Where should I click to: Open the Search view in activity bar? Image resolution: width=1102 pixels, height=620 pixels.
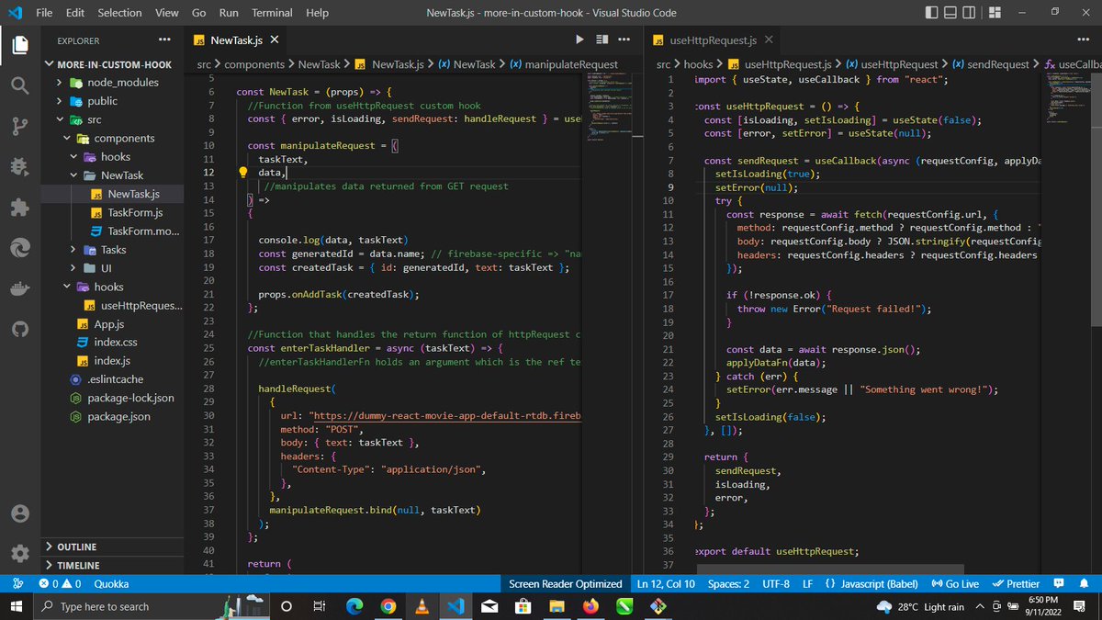20,85
